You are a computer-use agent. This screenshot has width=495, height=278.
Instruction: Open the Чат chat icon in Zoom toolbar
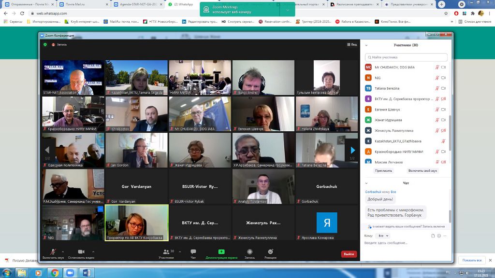(x=193, y=251)
